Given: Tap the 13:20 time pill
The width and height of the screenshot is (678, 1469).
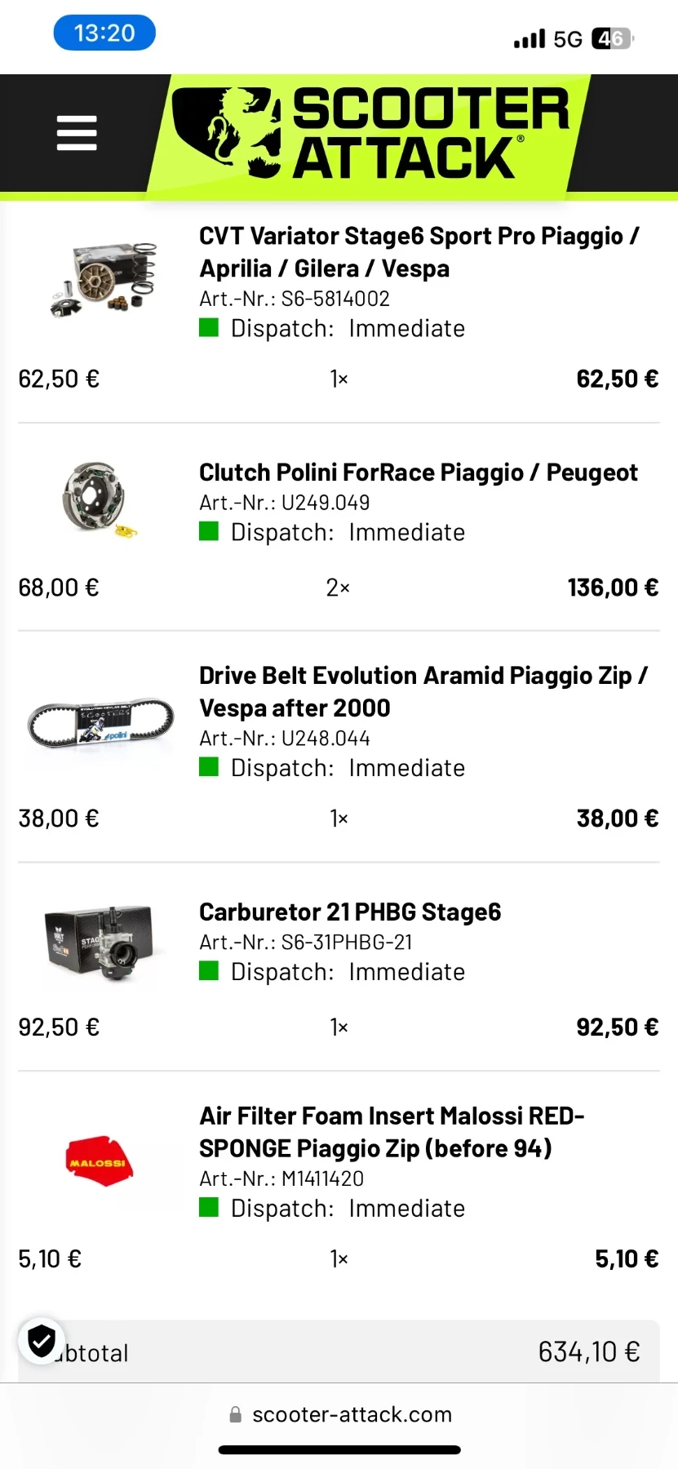Looking at the screenshot, I should 104,33.
